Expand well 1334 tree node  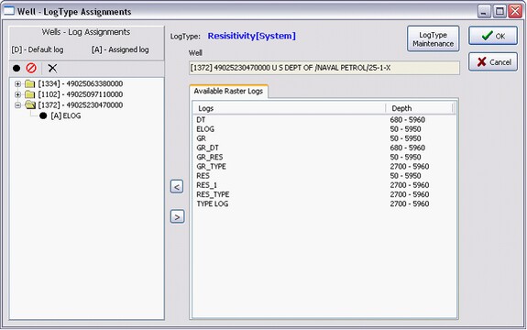tap(17, 84)
